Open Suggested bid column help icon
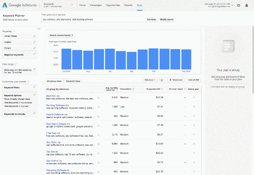The height and width of the screenshot is (175, 254). (162, 89)
